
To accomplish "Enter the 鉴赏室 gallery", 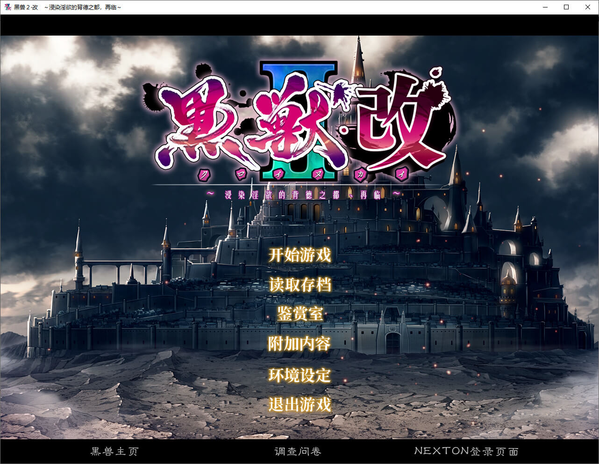I will point(299,314).
